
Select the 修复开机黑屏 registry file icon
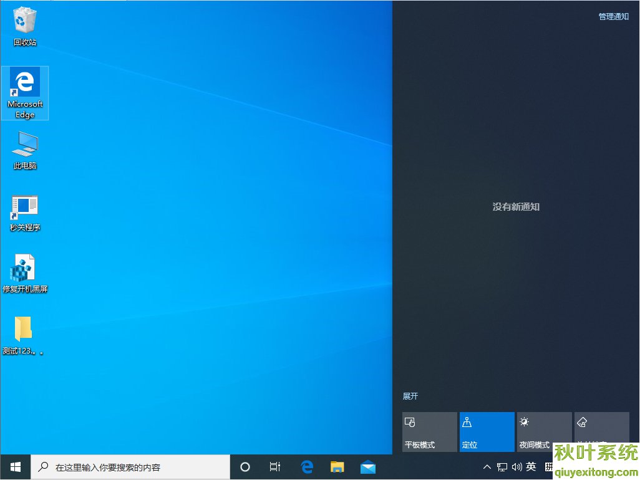click(x=25, y=273)
